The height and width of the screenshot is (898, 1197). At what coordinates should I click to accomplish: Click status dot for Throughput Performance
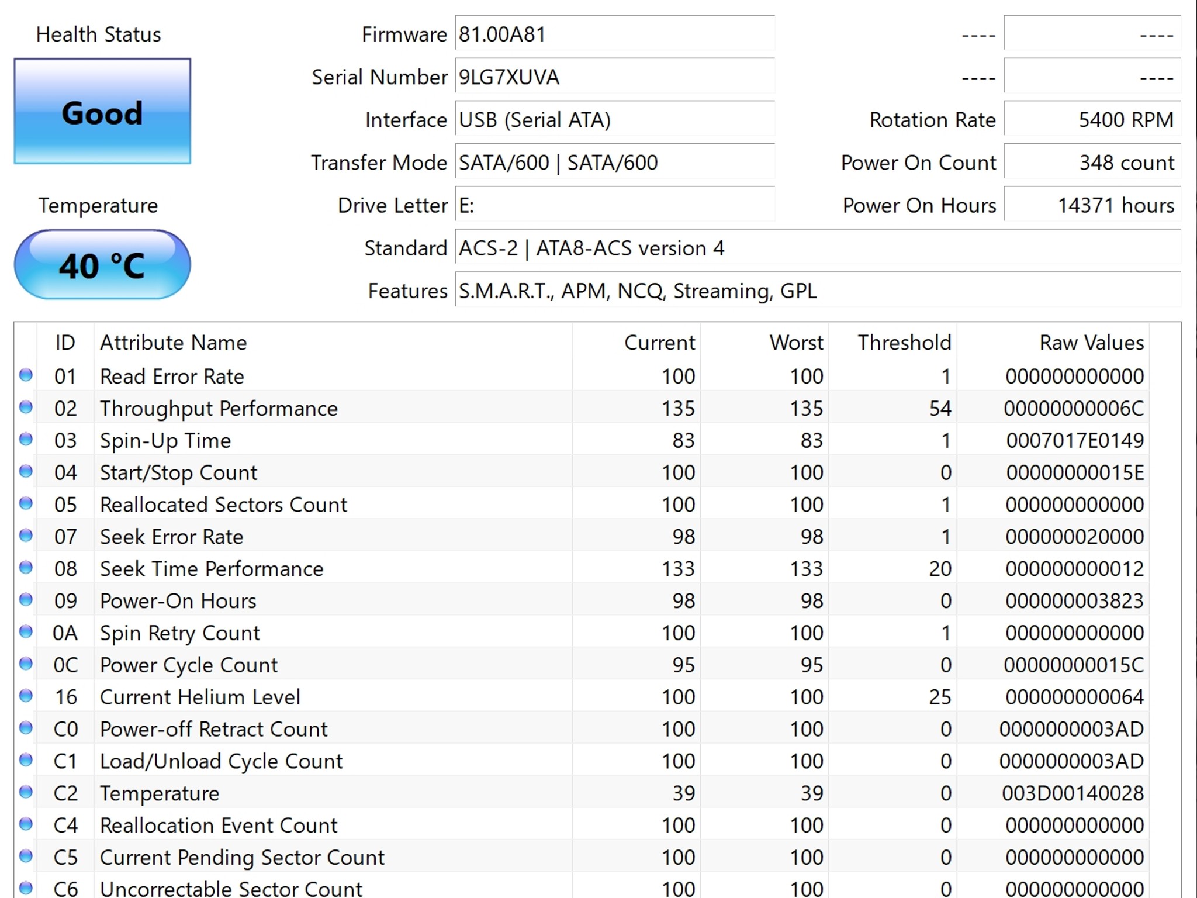click(26, 407)
